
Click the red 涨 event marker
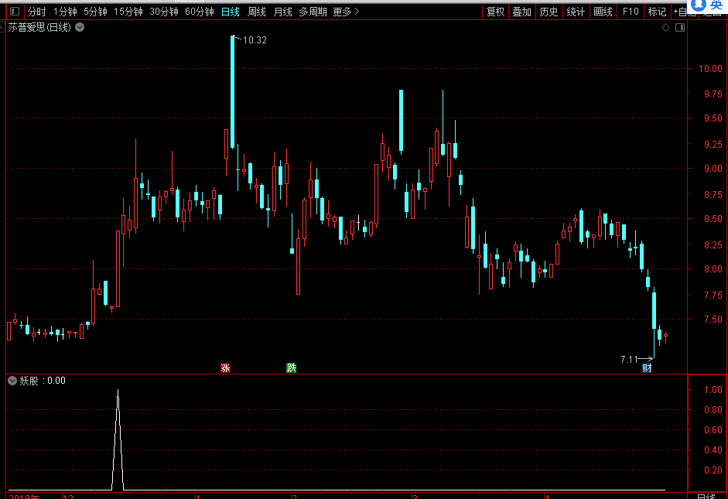pos(225,368)
